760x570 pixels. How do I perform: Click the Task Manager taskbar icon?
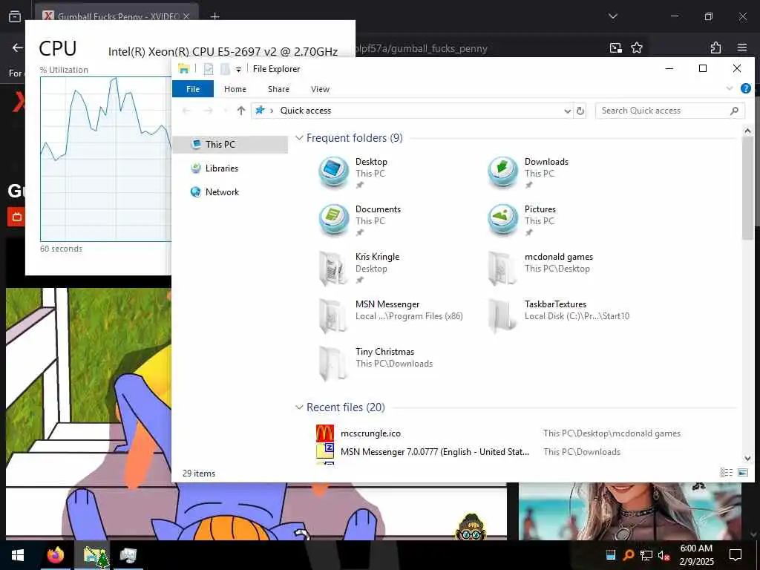[128, 555]
